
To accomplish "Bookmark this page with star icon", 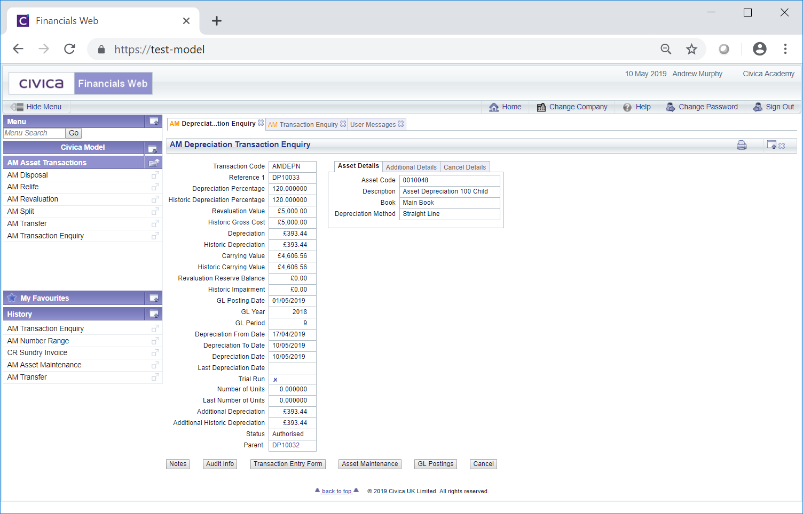I will (x=691, y=49).
